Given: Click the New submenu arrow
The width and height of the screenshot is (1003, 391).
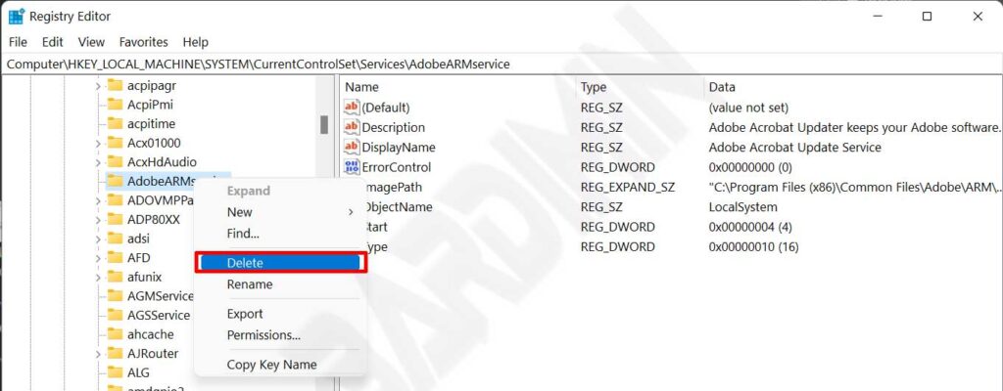Looking at the screenshot, I should point(351,212).
